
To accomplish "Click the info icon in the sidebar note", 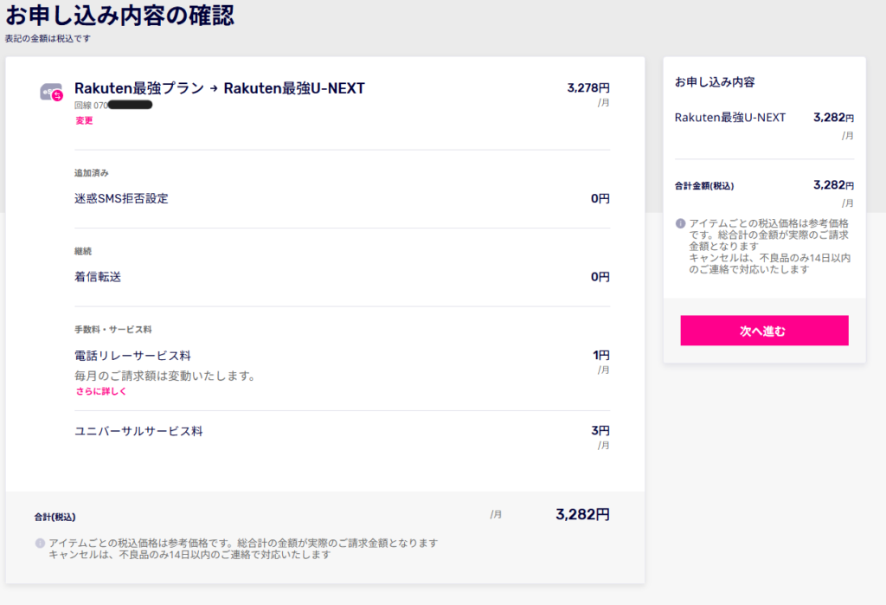I will tap(680, 224).
